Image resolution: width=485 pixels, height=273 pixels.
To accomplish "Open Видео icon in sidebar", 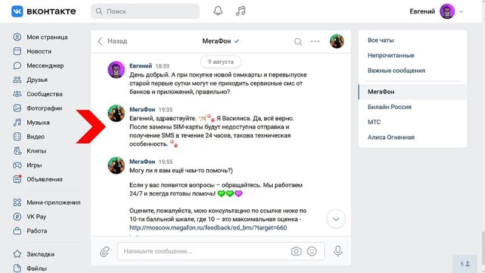I will (x=18, y=137).
